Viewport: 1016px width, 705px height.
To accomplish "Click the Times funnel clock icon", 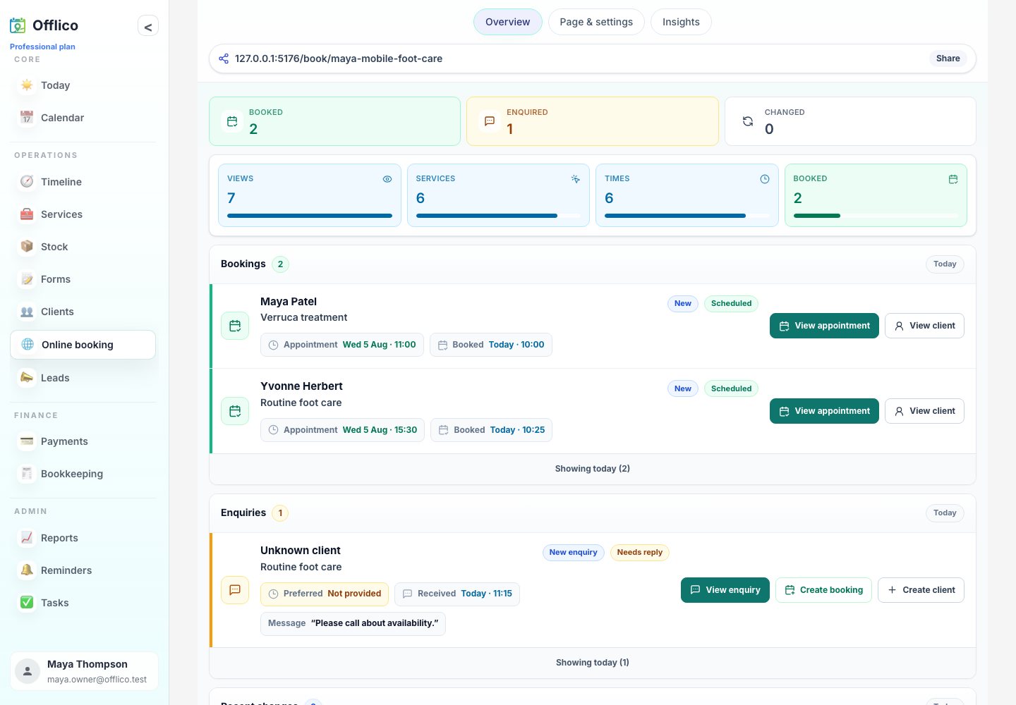I will [x=764, y=179].
